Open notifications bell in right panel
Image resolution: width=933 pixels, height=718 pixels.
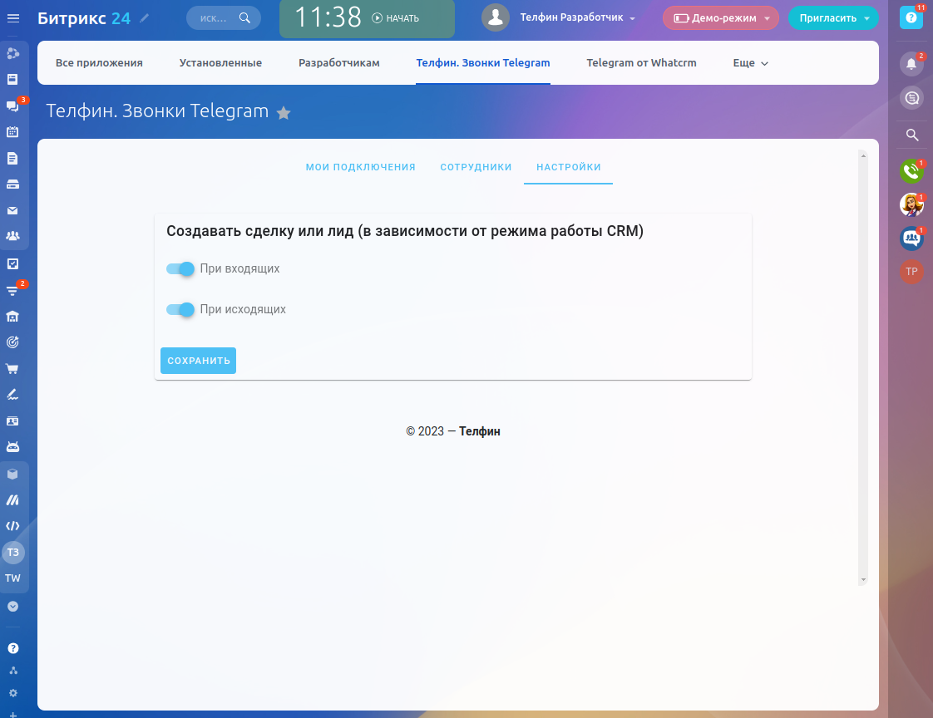[x=911, y=64]
